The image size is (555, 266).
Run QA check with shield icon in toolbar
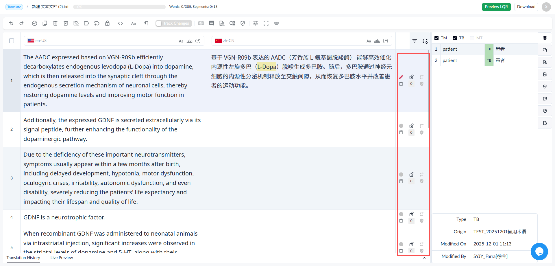[x=243, y=23]
